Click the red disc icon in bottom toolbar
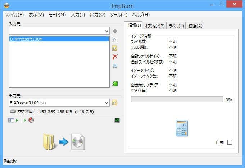Viewport: 245px width, 168px height. (x=31, y=120)
